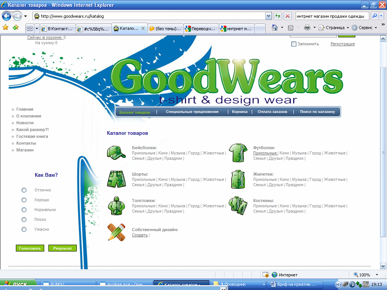
Task: Click the Проводник taskbar group
Action: click(x=238, y=284)
